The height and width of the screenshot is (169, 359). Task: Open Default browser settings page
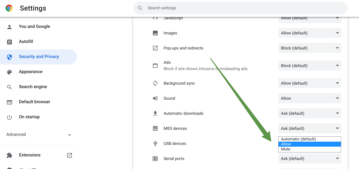pos(35,102)
